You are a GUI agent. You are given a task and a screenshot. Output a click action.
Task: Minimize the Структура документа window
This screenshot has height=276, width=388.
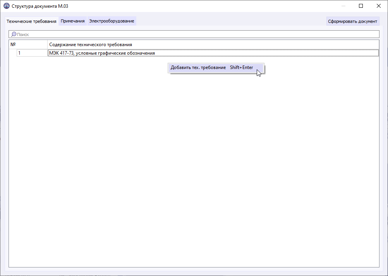coord(343,6)
